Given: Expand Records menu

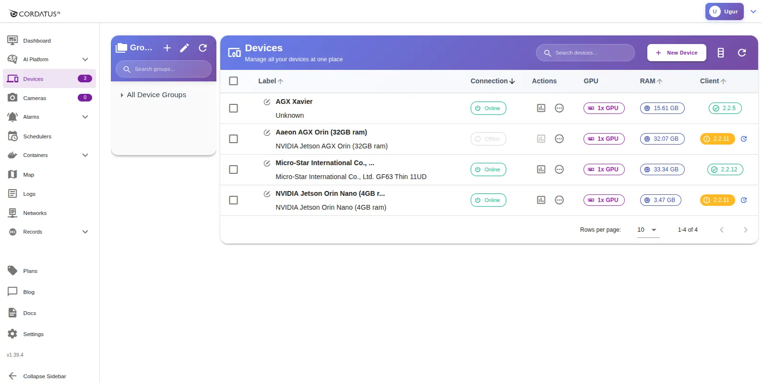Looking at the screenshot, I should coord(85,232).
